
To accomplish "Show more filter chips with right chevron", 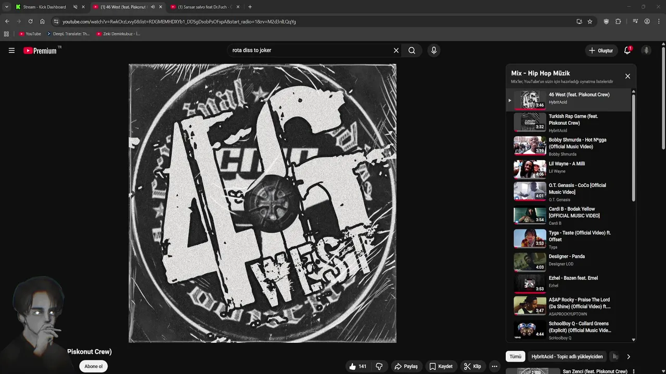I will click(x=628, y=356).
